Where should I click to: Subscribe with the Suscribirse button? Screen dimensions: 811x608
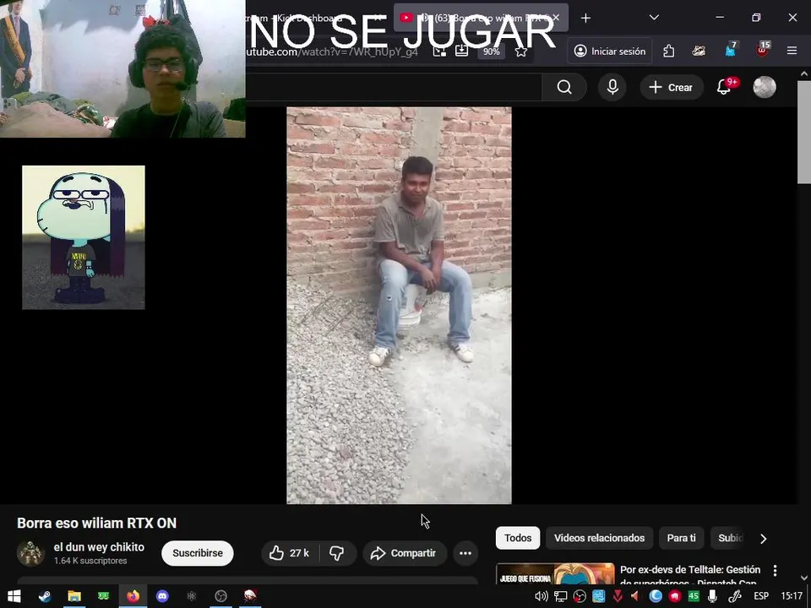click(198, 553)
